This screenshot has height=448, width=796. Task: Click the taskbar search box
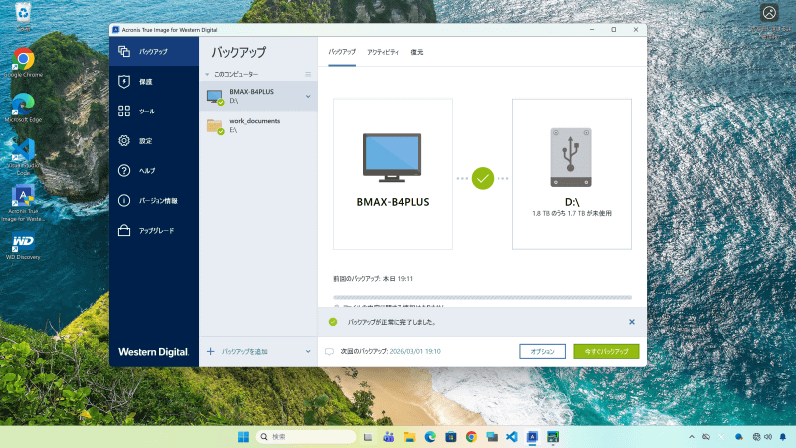(x=306, y=437)
